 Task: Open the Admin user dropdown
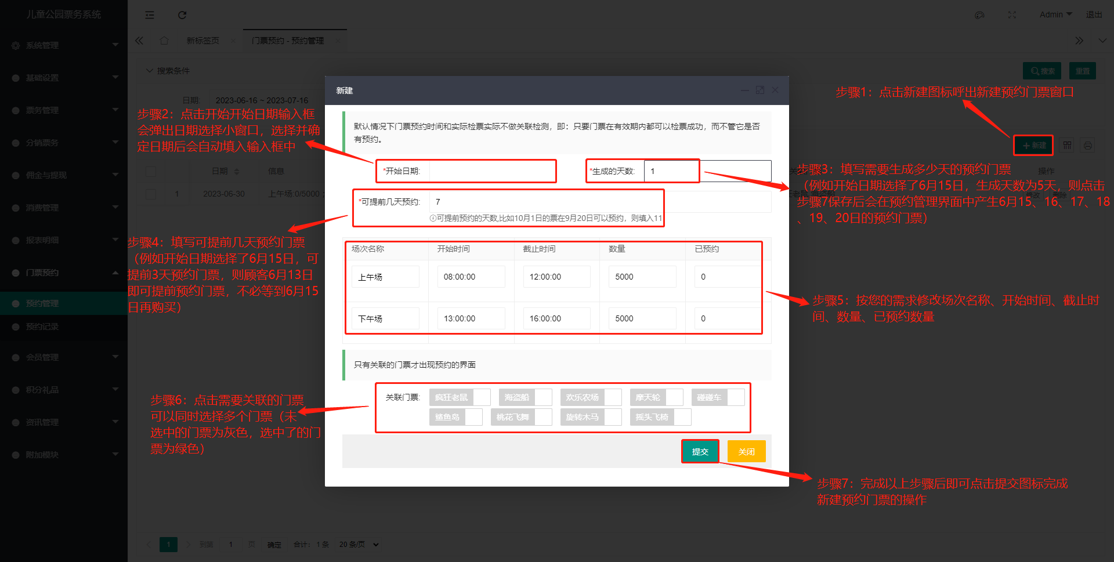click(x=1055, y=14)
